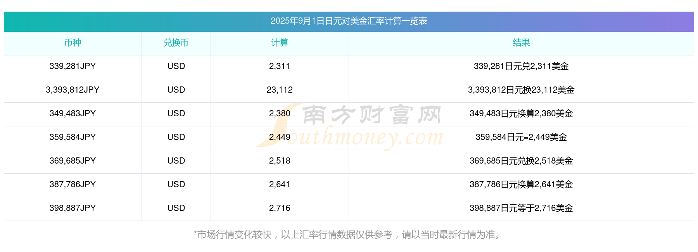The height and width of the screenshot is (252, 698).
Task: Click the calculated value 2,641
Action: [280, 185]
